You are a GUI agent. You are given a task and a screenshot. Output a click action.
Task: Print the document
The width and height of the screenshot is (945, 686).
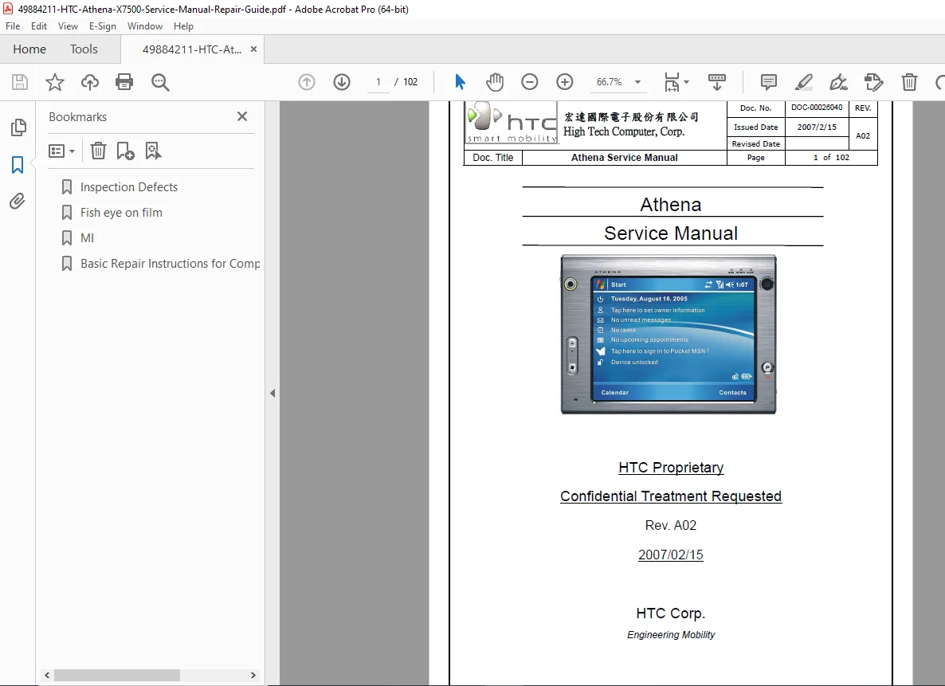coord(124,82)
